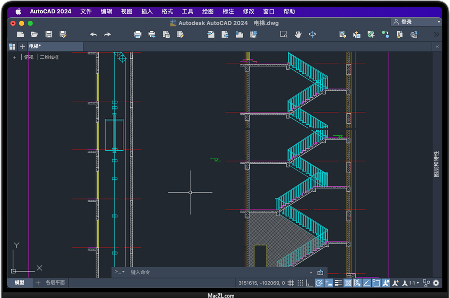Click the Undo arrow icon
450x298 pixels.
93,34
